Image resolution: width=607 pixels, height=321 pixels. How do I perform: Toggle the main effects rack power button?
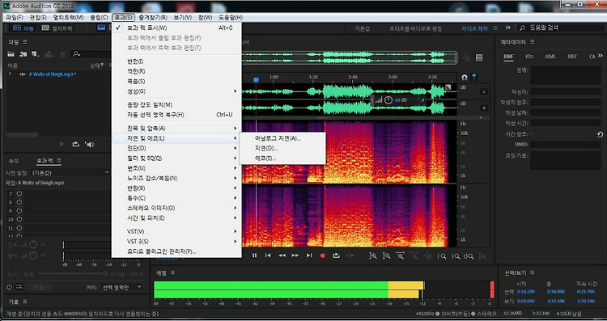[x=10, y=287]
